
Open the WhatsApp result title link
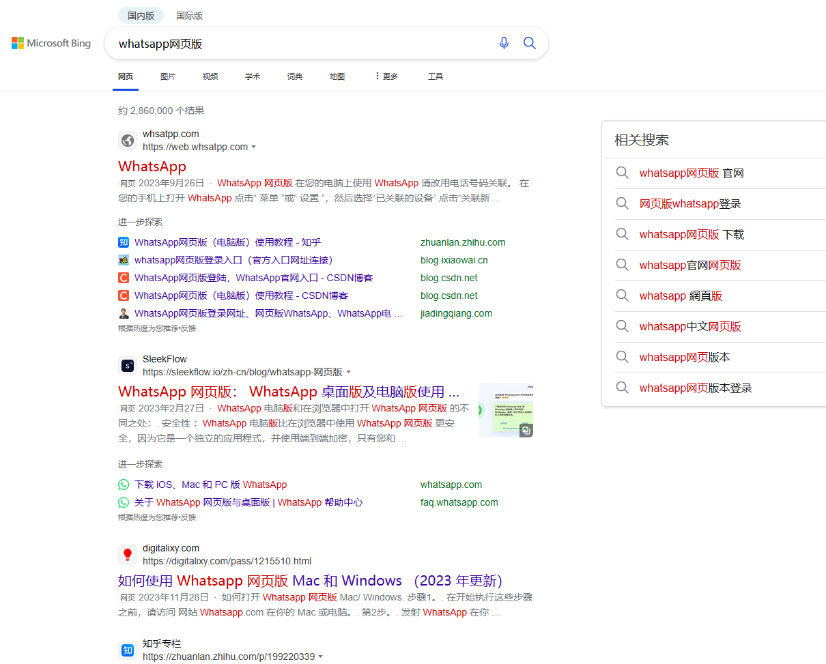(152, 167)
